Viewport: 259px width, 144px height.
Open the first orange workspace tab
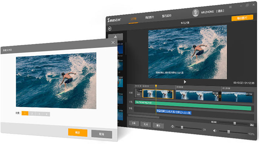pyautogui.click(x=133, y=19)
